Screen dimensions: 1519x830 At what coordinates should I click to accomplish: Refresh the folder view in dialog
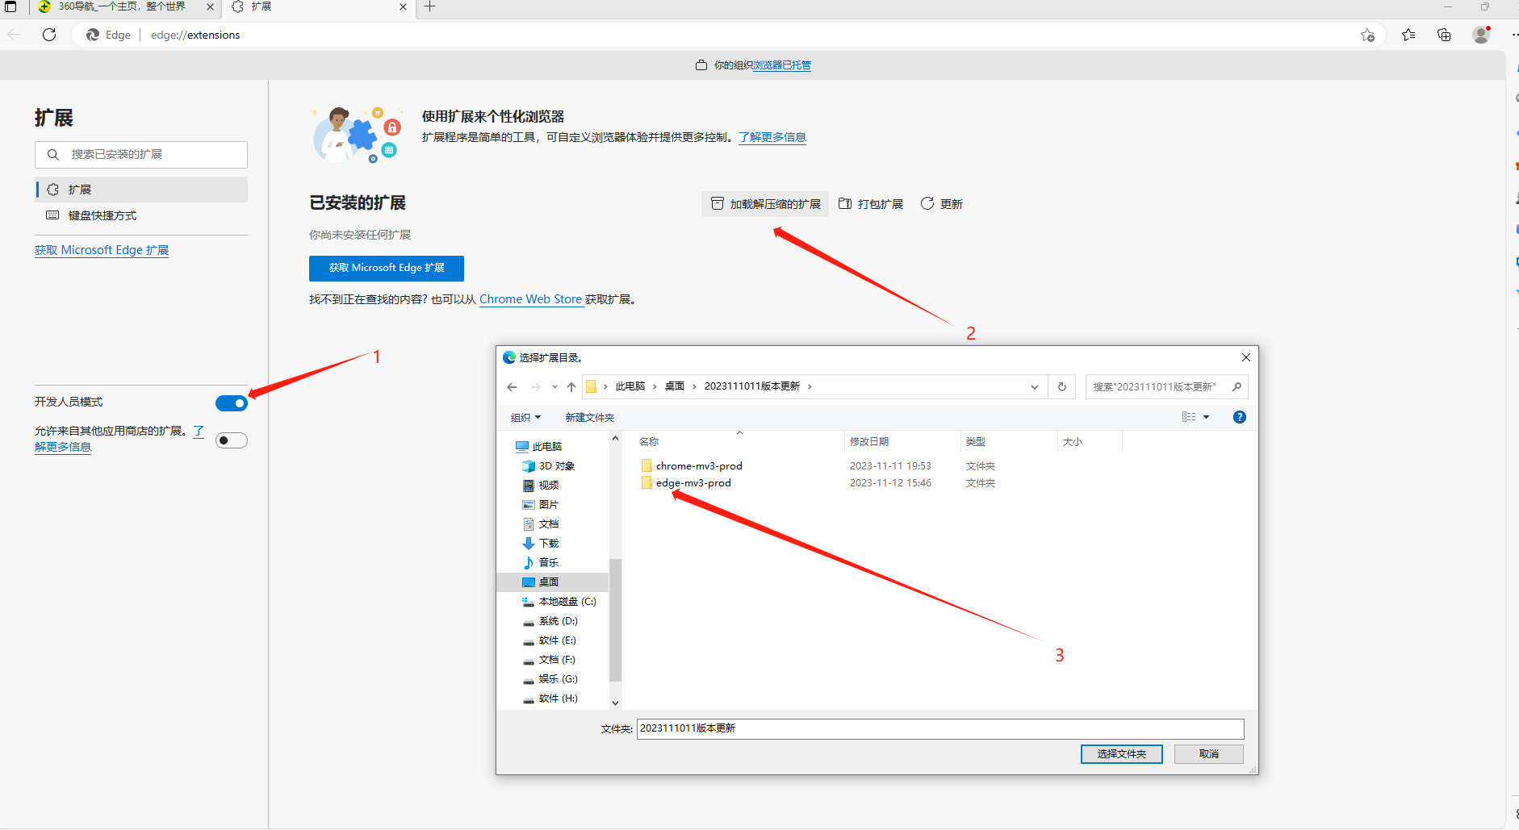click(x=1062, y=387)
